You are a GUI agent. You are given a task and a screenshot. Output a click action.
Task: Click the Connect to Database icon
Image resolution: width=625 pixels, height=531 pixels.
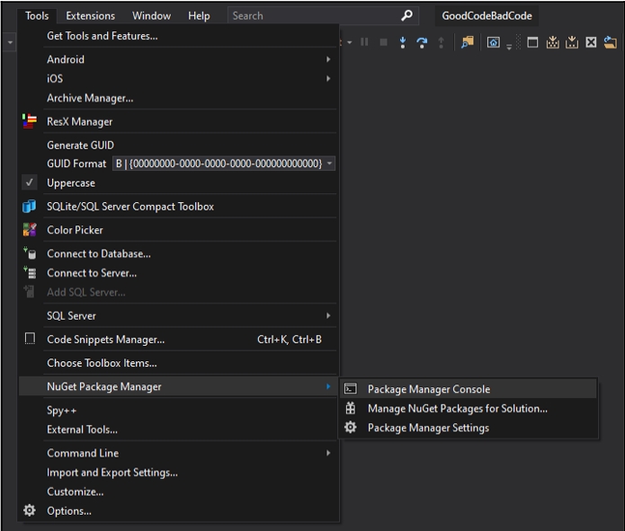(x=30, y=254)
